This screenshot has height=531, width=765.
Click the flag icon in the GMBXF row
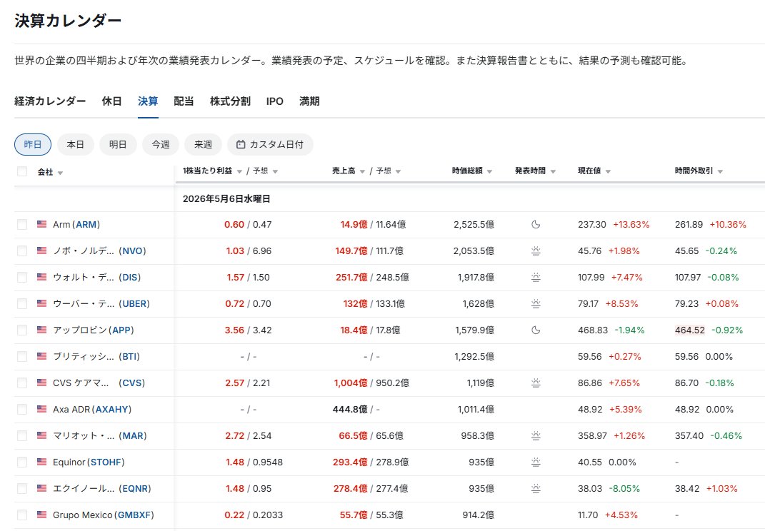pyautogui.click(x=42, y=515)
